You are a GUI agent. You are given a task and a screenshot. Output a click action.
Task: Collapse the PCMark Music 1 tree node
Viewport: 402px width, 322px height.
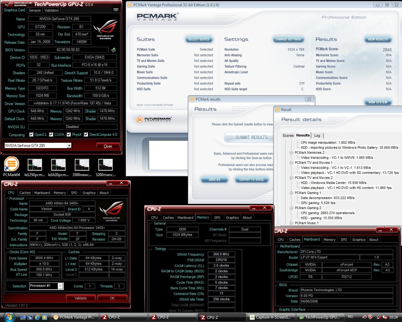[x=291, y=223]
